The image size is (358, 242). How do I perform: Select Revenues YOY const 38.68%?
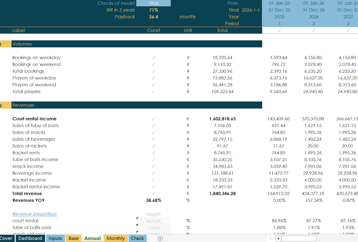click(x=154, y=200)
